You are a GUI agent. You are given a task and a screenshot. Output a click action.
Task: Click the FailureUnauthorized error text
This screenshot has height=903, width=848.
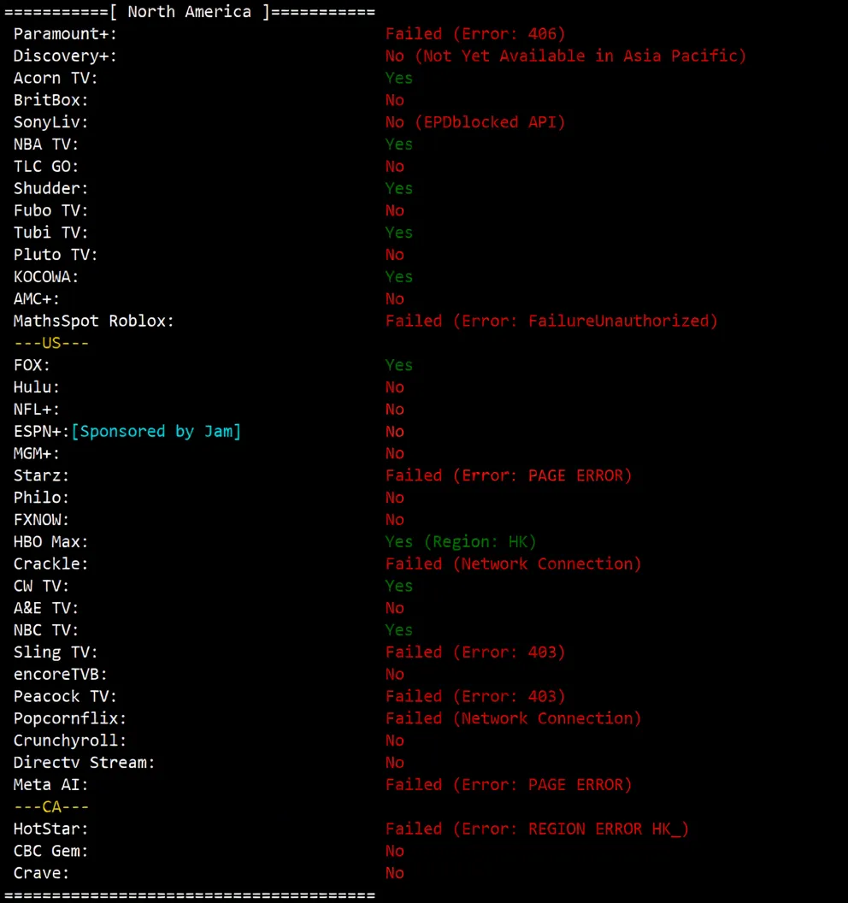551,322
